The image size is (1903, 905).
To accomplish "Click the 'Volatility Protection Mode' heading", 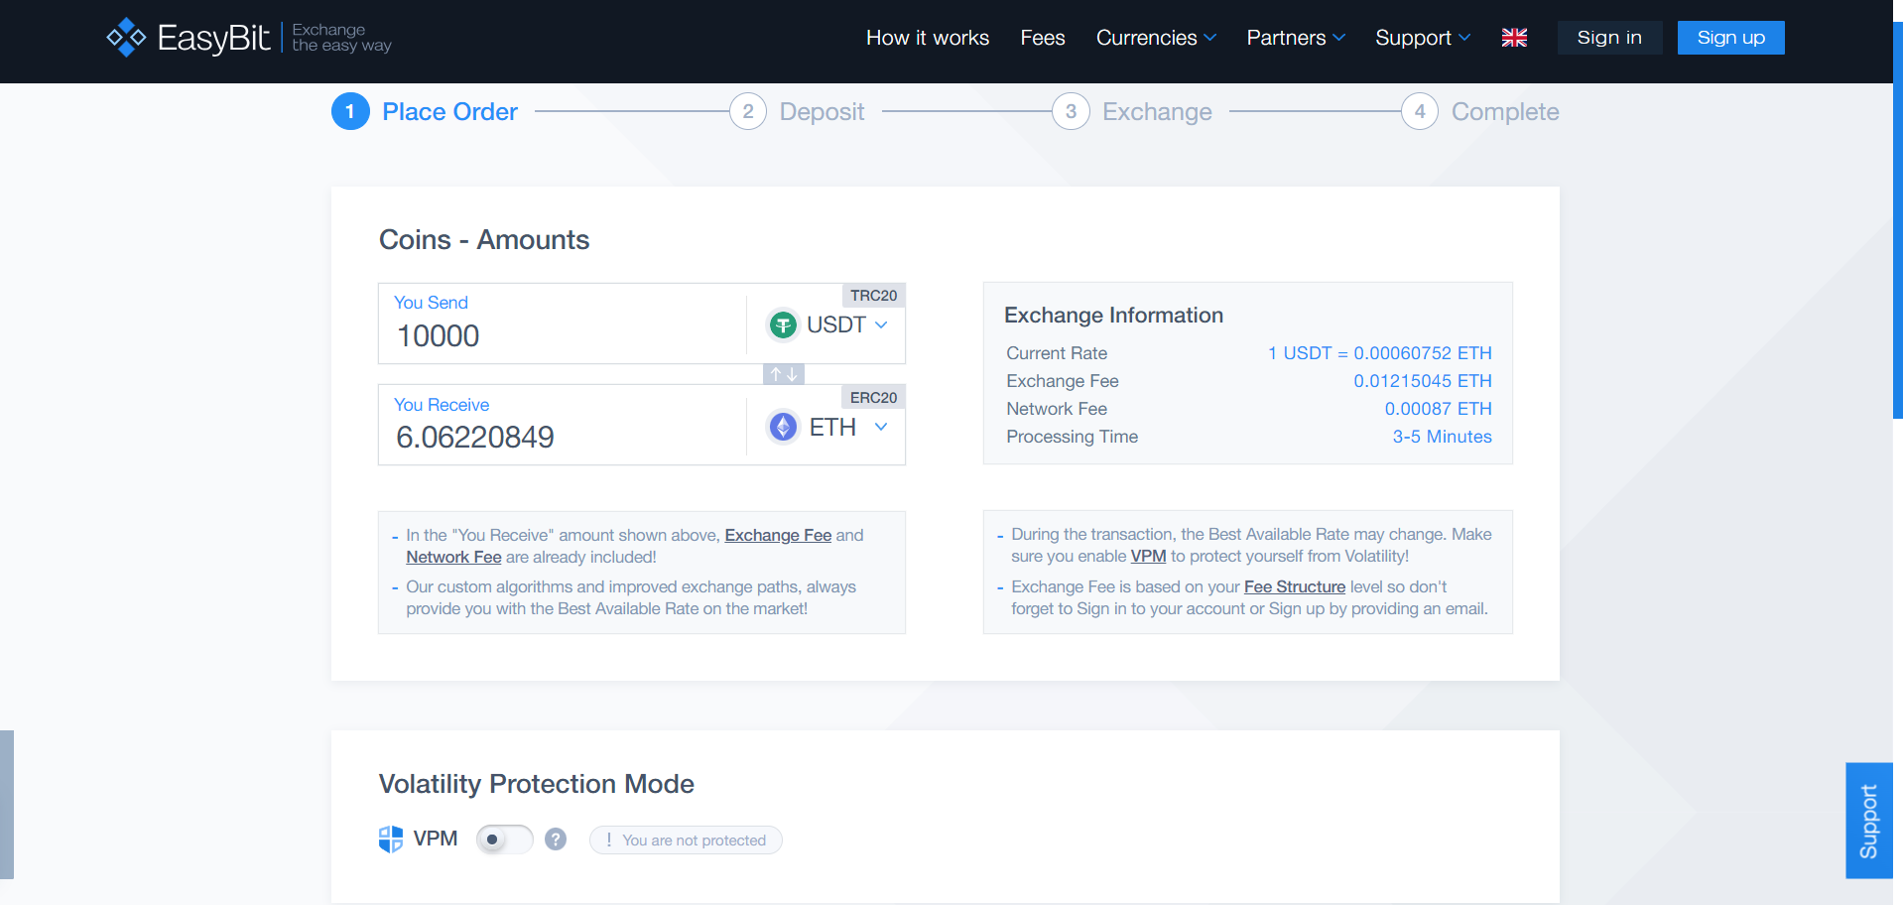I will 537,784.
